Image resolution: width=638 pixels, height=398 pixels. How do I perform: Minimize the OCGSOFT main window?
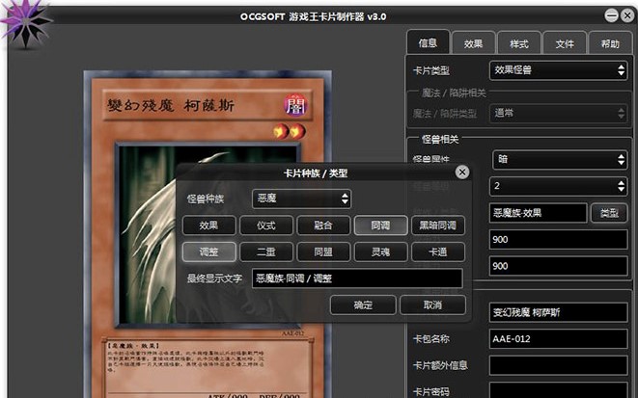pyautogui.click(x=611, y=15)
